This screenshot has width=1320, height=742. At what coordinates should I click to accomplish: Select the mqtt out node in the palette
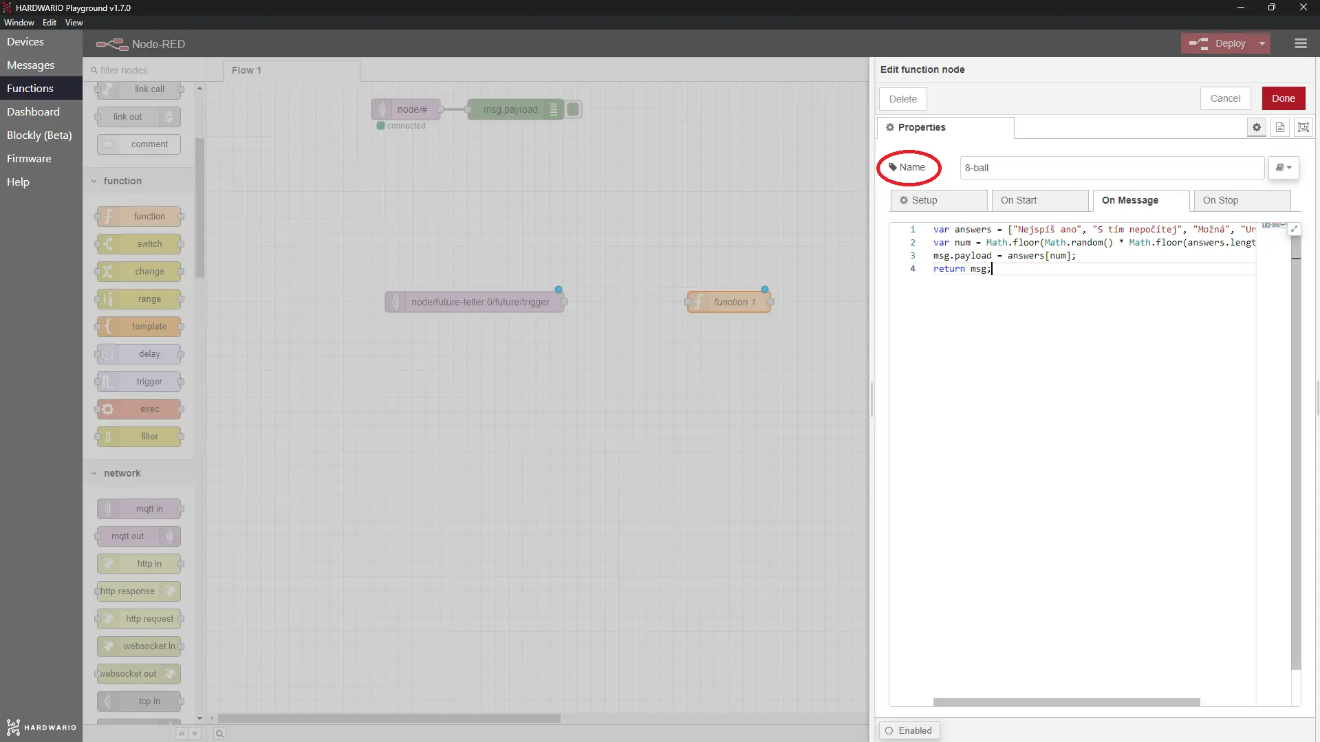point(139,536)
